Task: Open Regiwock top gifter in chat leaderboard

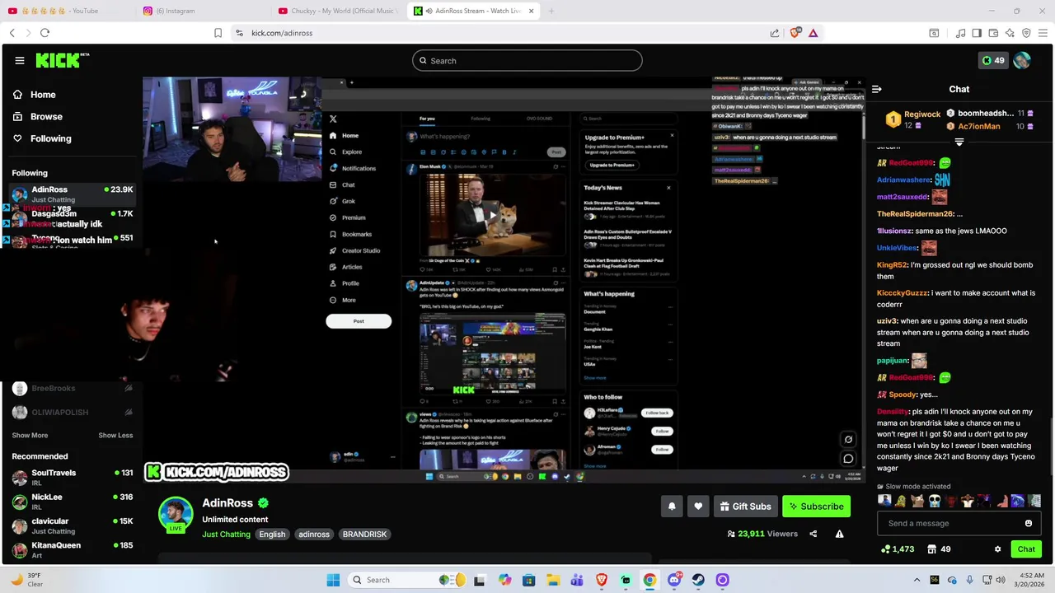Action: coord(913,119)
